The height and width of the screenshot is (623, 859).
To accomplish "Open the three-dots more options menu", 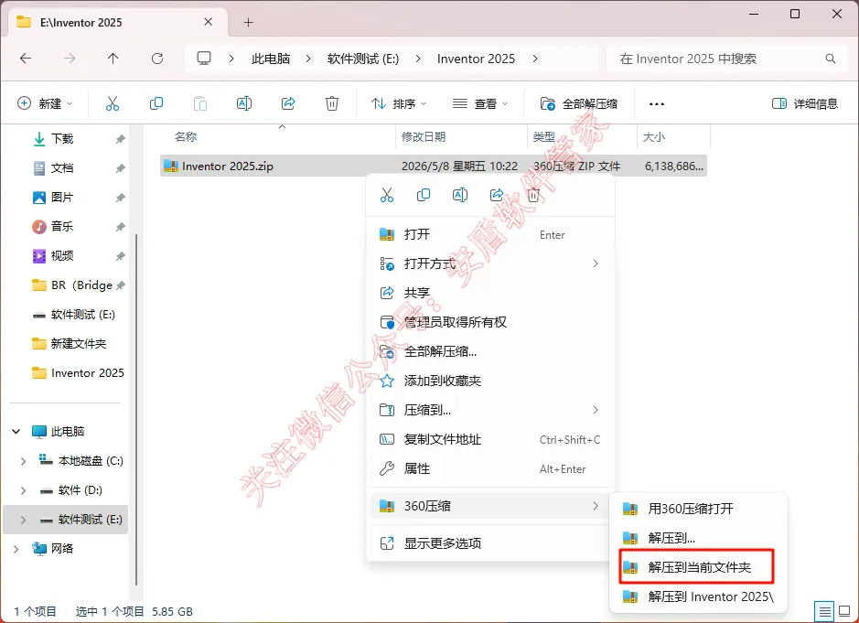I will pos(656,103).
